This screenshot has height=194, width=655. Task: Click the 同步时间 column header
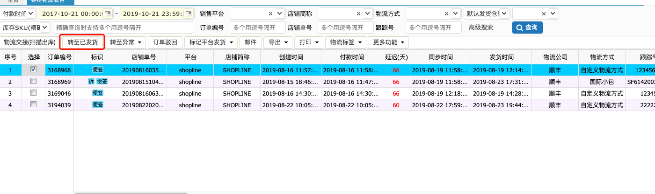(440, 57)
